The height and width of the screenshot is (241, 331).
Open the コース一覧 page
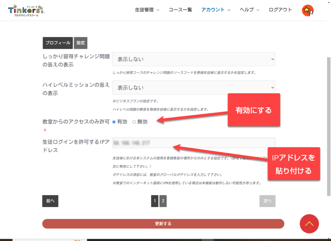[180, 10]
